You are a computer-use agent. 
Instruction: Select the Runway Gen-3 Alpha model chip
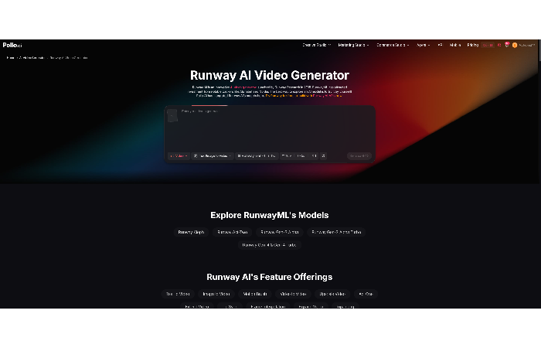280,232
